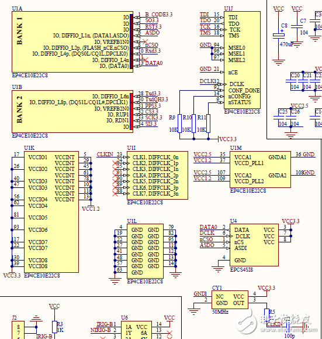
Task: Click the CLKIN net label
Action: (105, 155)
